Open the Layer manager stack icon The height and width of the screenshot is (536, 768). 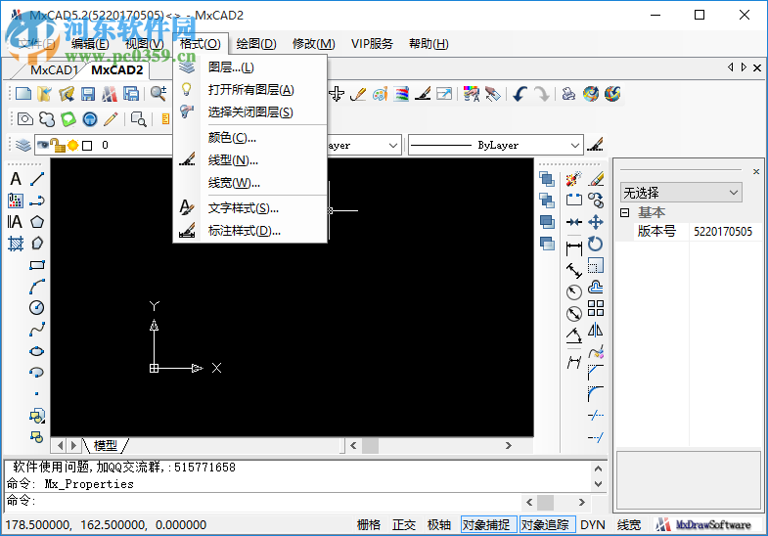(23, 146)
